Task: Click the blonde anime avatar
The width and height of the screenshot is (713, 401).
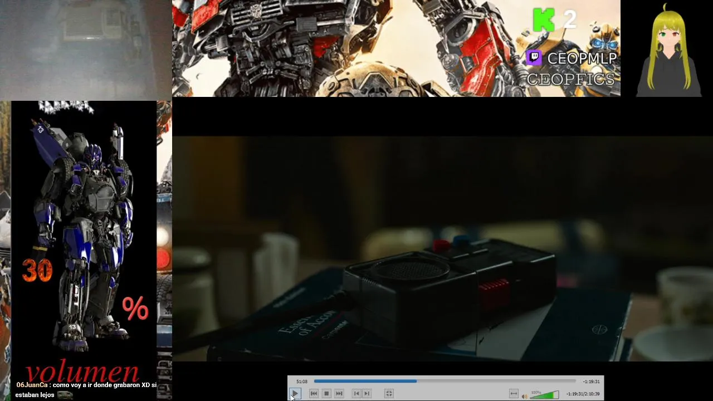Action: click(669, 50)
